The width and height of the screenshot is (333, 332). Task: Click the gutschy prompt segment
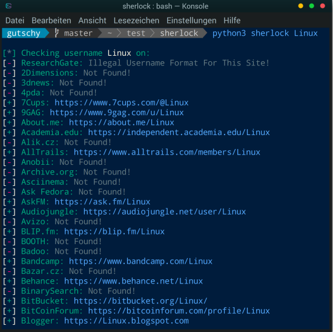coord(24,33)
